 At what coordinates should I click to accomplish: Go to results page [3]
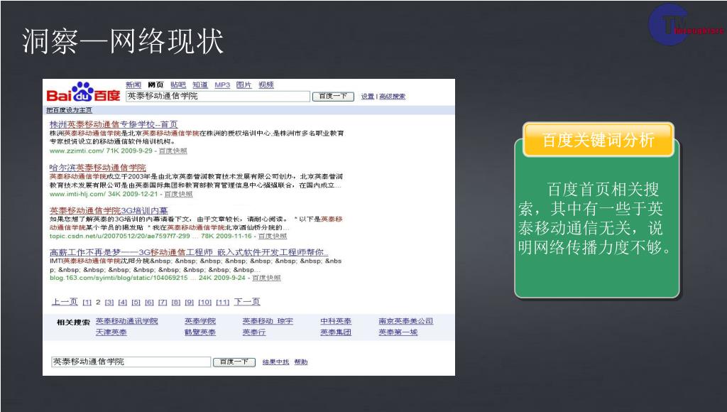109,303
